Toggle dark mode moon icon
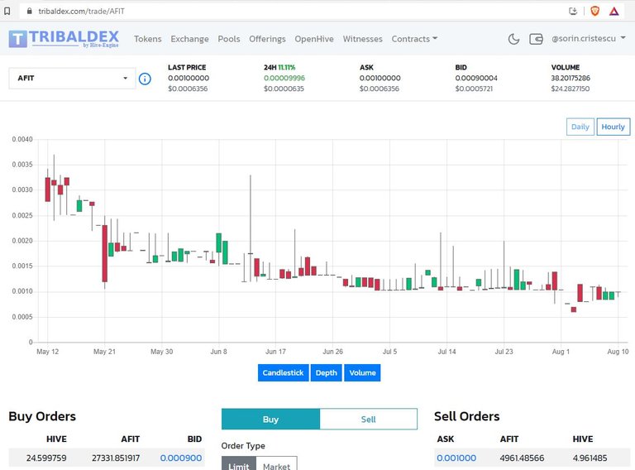 click(x=513, y=39)
